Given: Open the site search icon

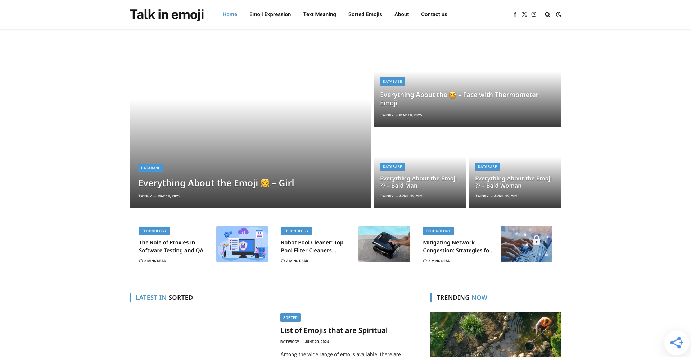Looking at the screenshot, I should (547, 14).
